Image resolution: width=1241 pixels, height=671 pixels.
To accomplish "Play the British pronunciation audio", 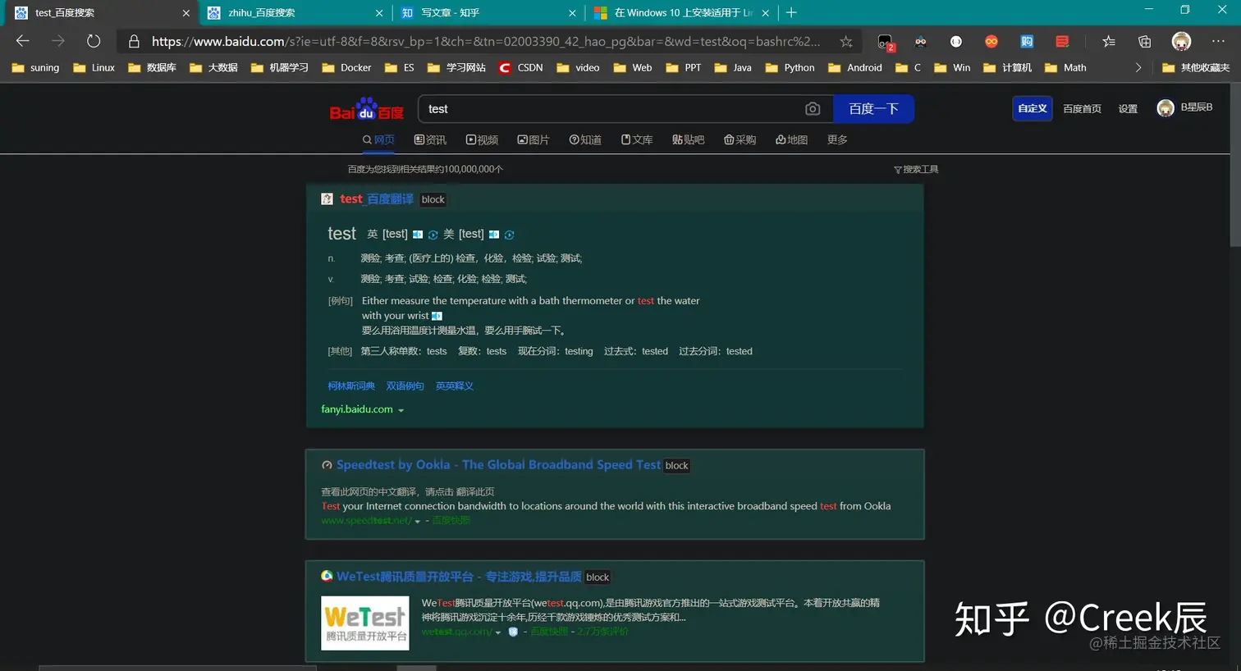I will click(x=418, y=235).
